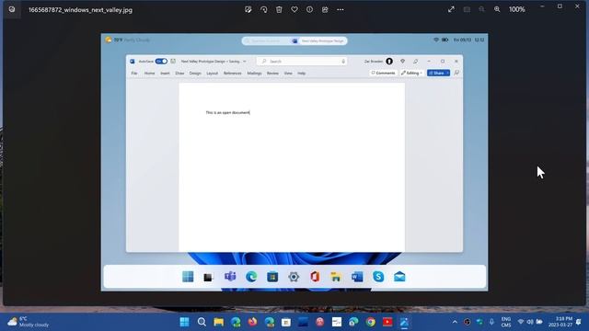
Task: Open the clock showing 2023-03-27
Action: click(x=561, y=322)
